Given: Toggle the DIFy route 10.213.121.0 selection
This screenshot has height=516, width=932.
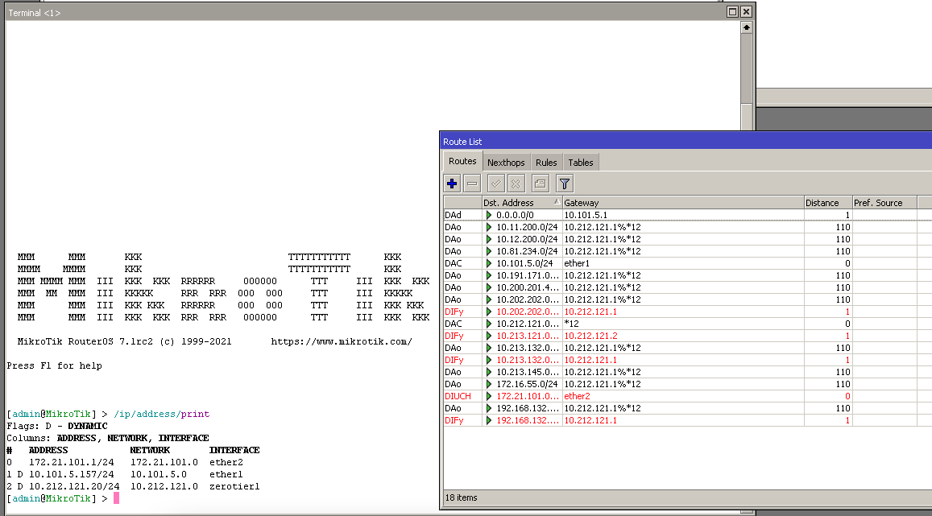Looking at the screenshot, I should (489, 336).
